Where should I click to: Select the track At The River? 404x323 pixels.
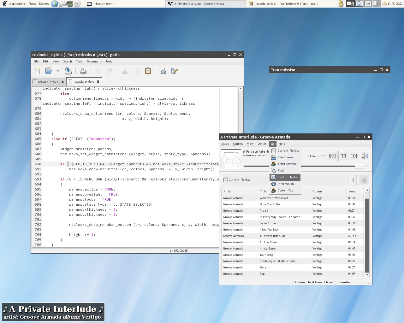point(293,242)
